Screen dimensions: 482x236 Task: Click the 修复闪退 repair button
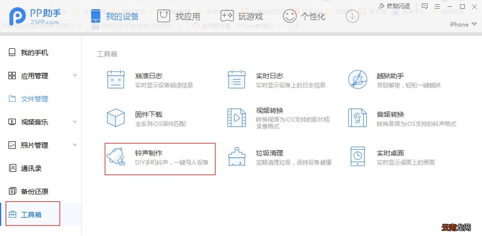click(x=394, y=6)
